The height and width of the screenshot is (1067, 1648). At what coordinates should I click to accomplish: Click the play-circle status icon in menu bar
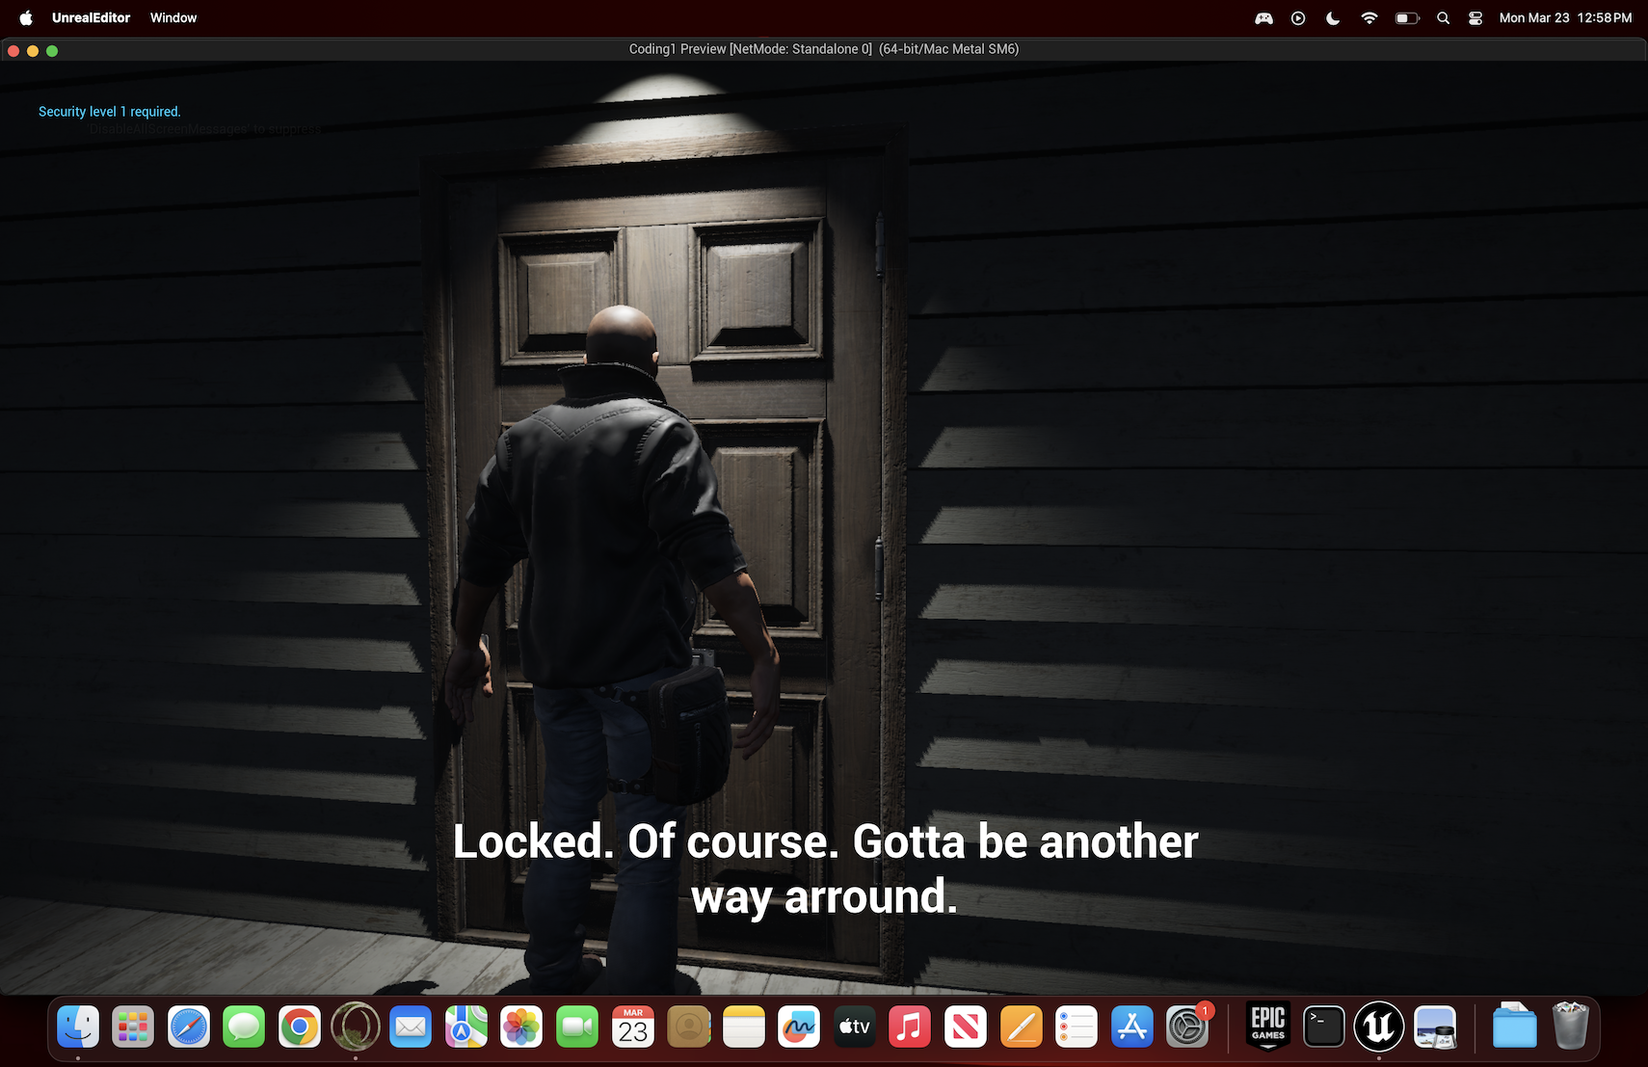[1298, 17]
